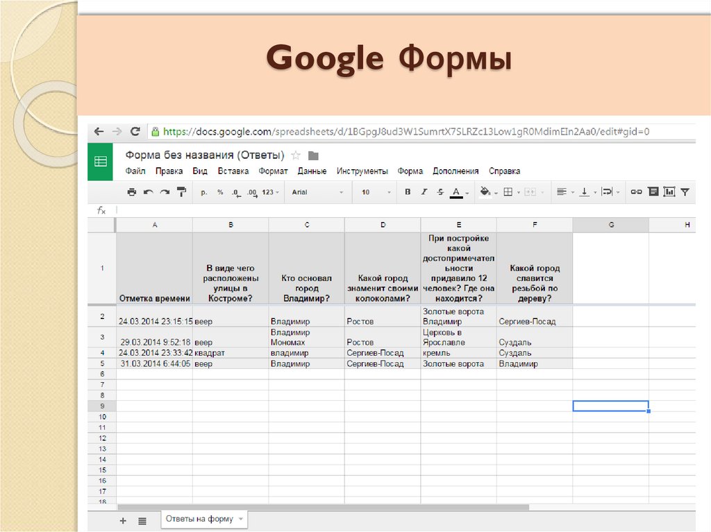
Task: Click cell 'кремль'
Action: 458,352
